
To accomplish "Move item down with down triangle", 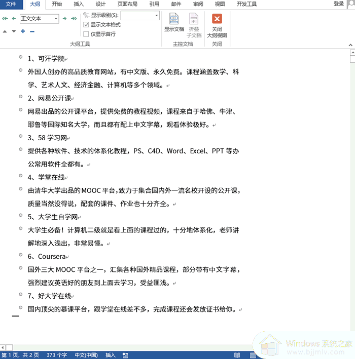I will point(14,31).
